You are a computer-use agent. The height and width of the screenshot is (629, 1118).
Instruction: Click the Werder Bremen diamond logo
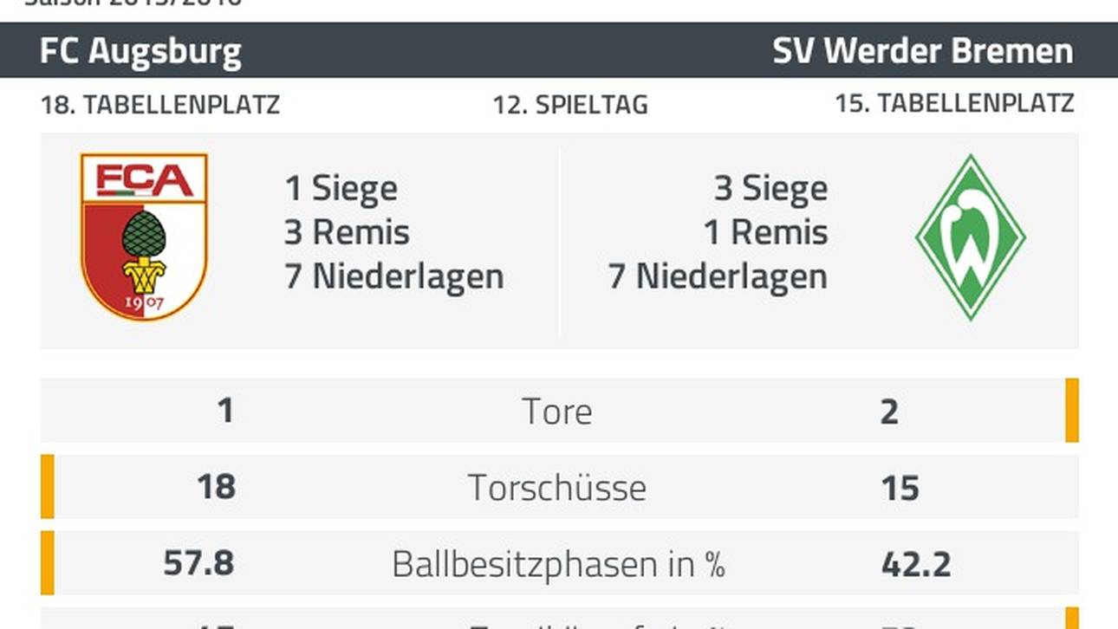tap(971, 237)
